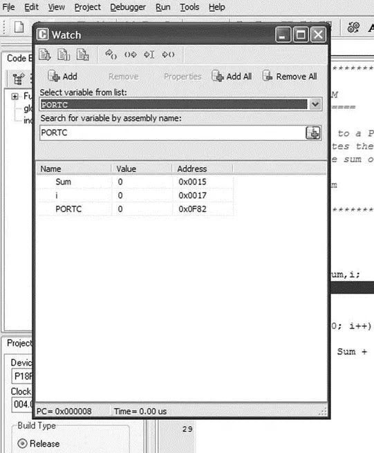
Task: Open the Project menu
Action: pos(88,7)
